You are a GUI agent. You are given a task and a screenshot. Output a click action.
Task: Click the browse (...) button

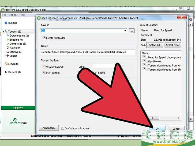coord(132,31)
